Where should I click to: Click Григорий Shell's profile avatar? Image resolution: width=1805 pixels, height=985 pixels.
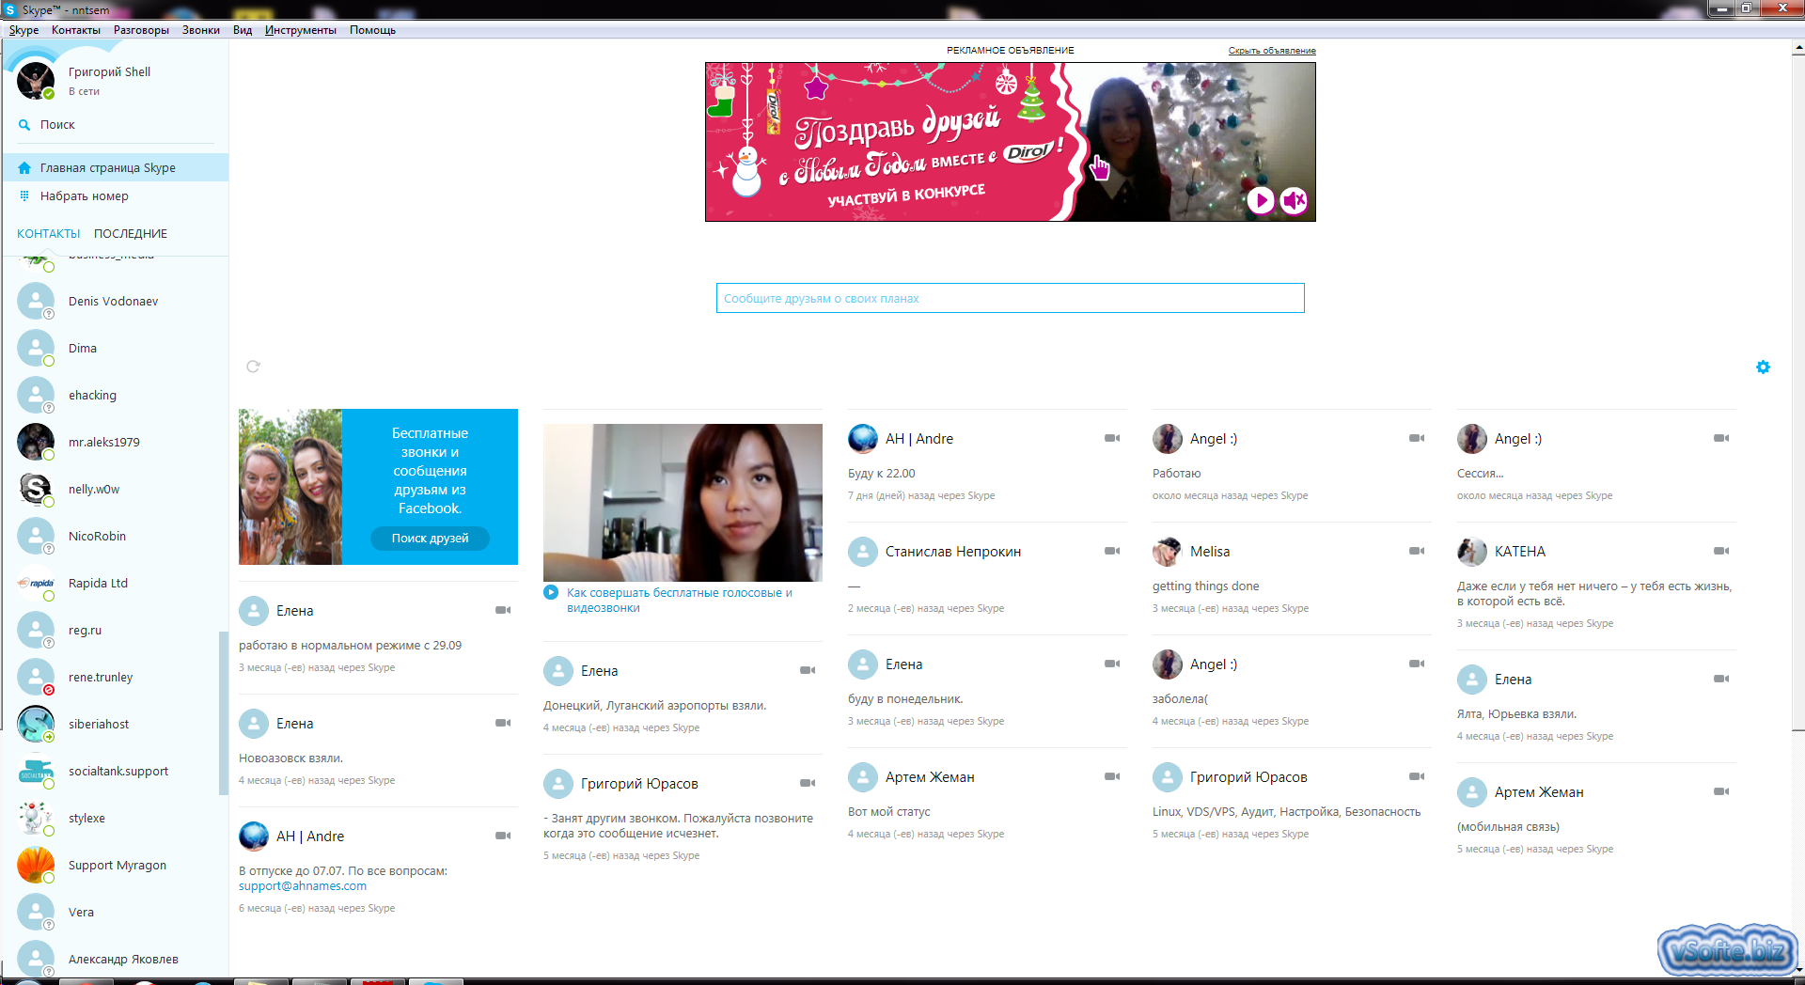[x=34, y=81]
